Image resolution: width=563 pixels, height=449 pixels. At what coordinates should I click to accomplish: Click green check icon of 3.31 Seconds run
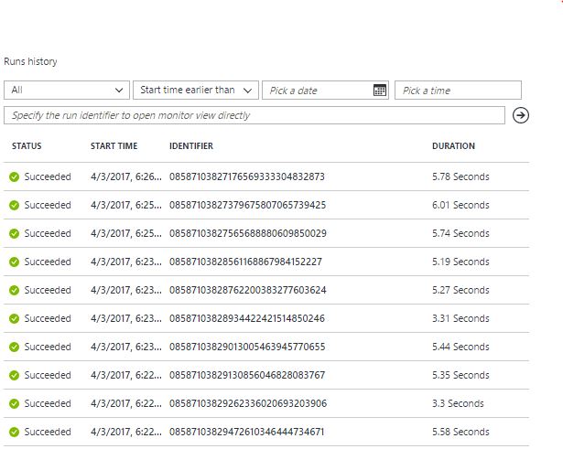(x=14, y=318)
